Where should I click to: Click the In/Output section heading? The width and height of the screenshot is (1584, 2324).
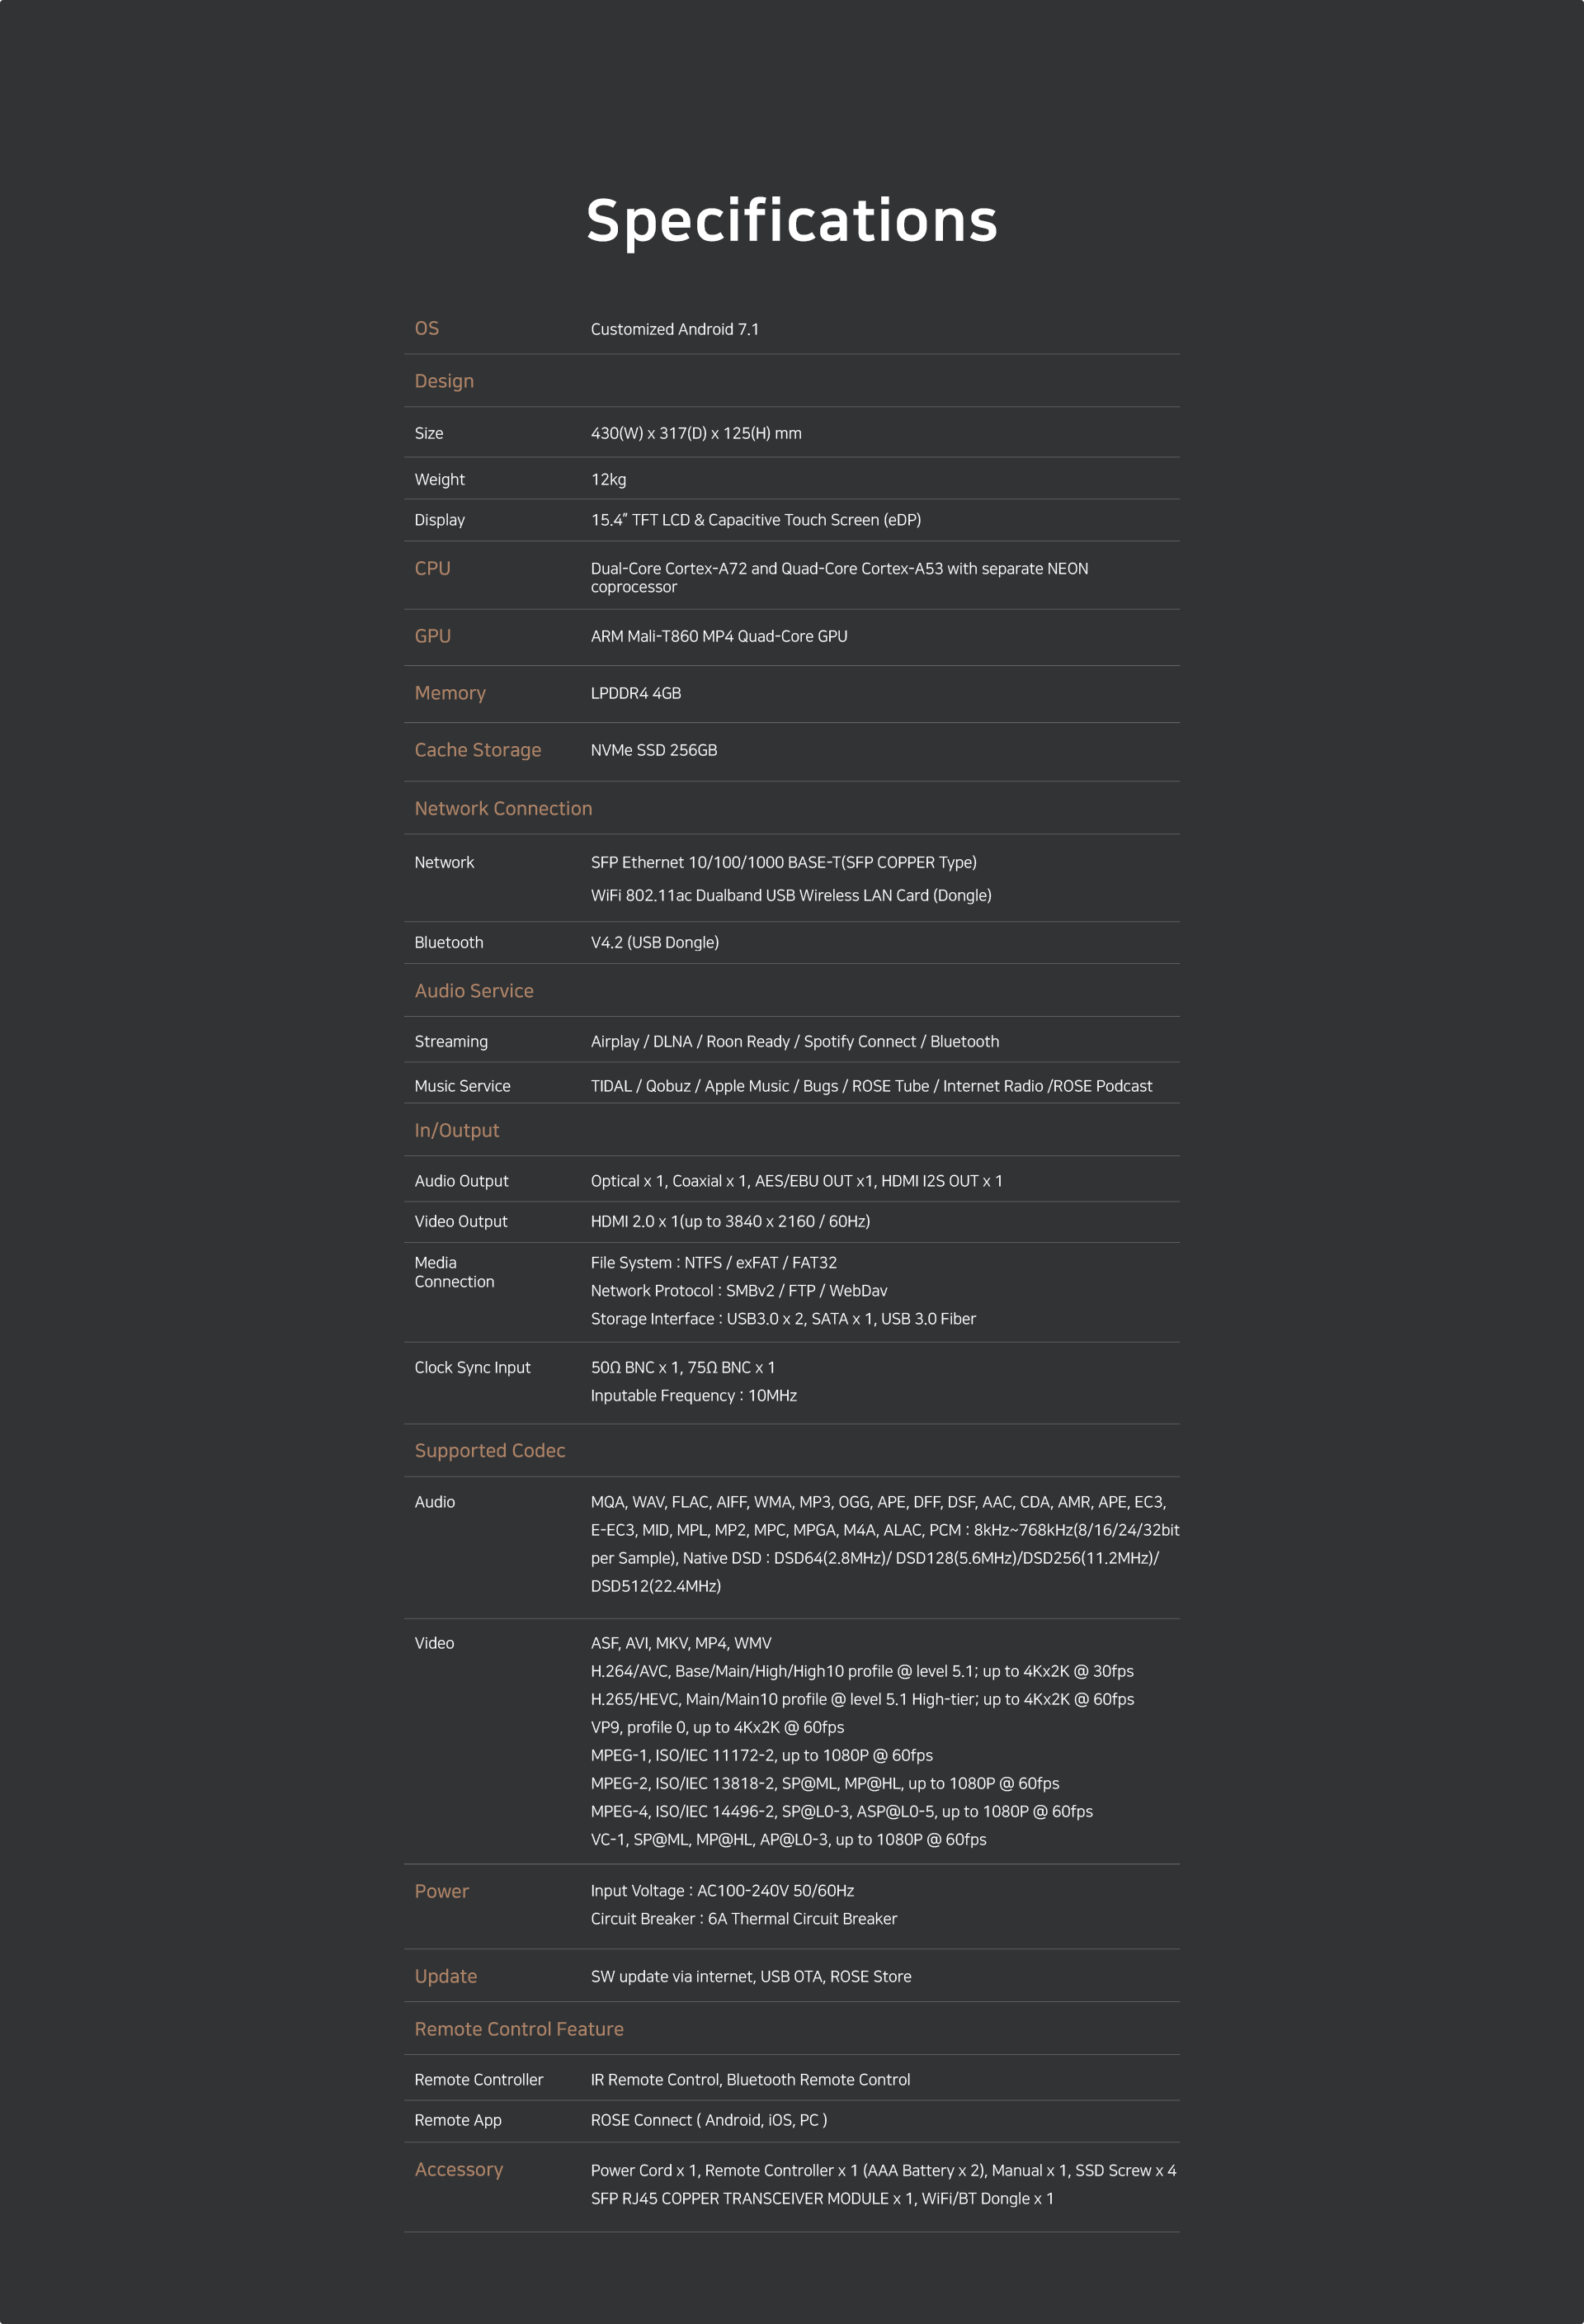pyautogui.click(x=457, y=1130)
